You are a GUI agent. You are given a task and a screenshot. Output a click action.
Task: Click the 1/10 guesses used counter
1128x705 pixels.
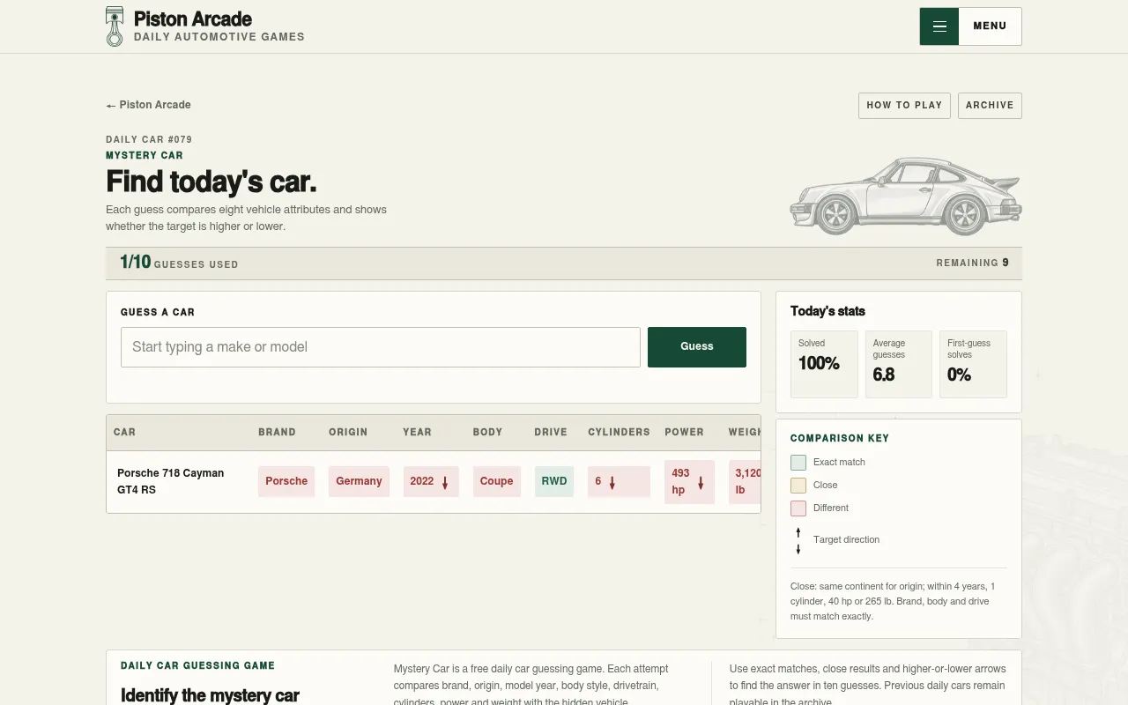(x=179, y=263)
